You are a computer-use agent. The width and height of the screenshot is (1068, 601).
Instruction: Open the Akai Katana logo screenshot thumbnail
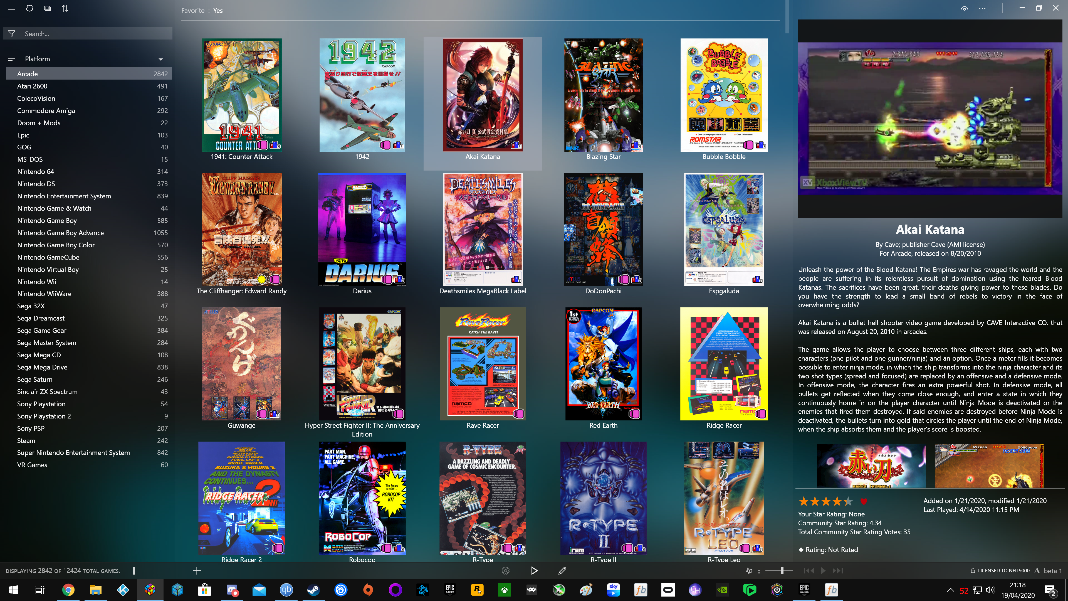coord(871,466)
